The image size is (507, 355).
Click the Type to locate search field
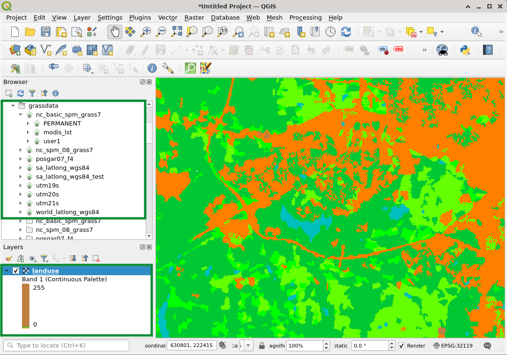coord(66,346)
